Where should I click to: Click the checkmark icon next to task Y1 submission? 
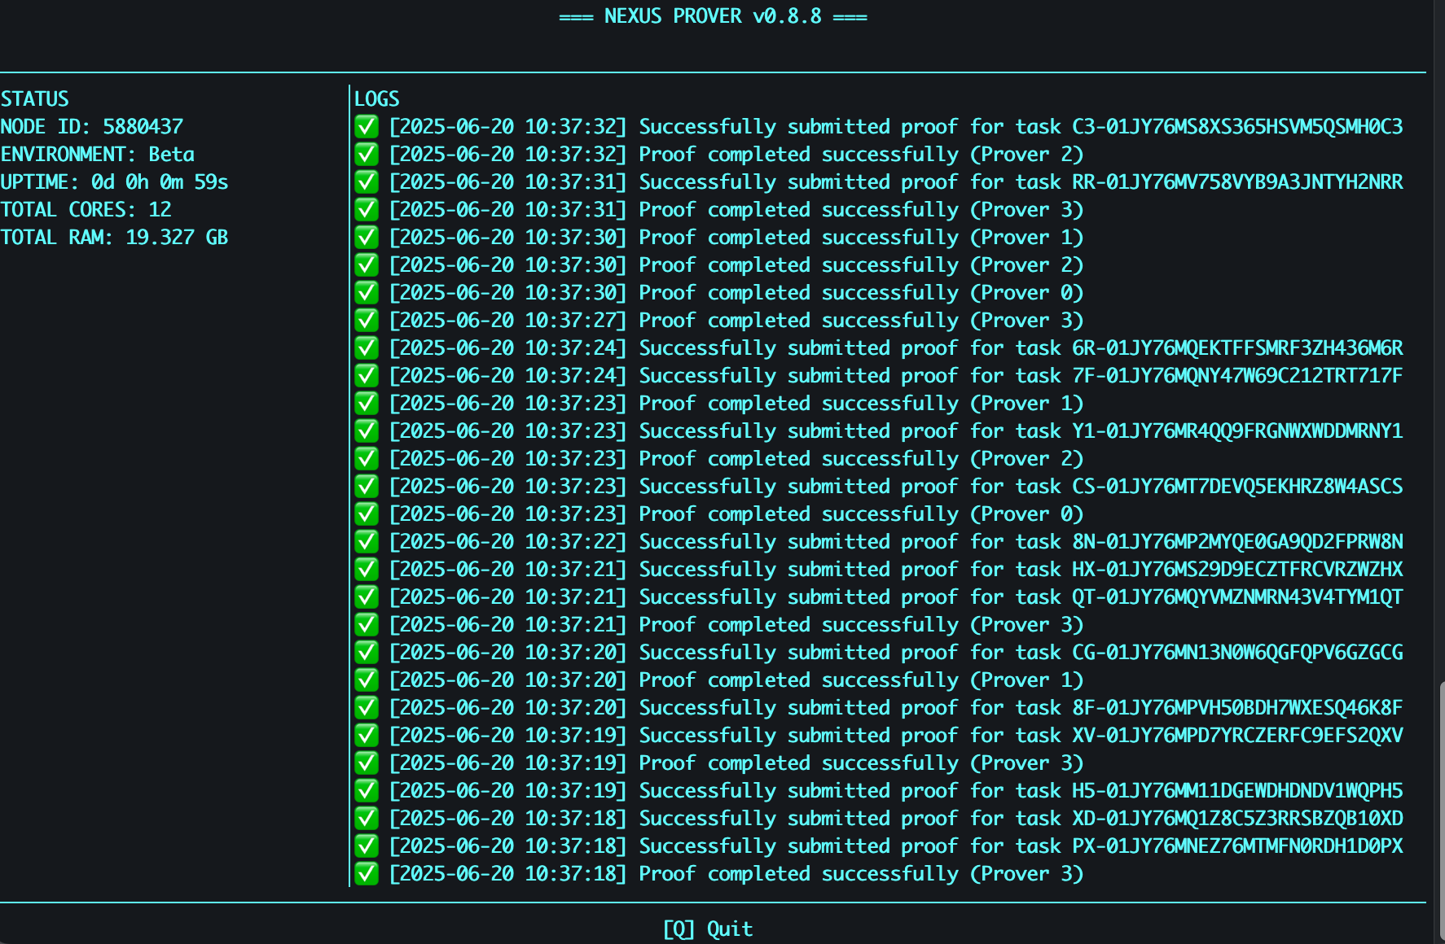(366, 430)
